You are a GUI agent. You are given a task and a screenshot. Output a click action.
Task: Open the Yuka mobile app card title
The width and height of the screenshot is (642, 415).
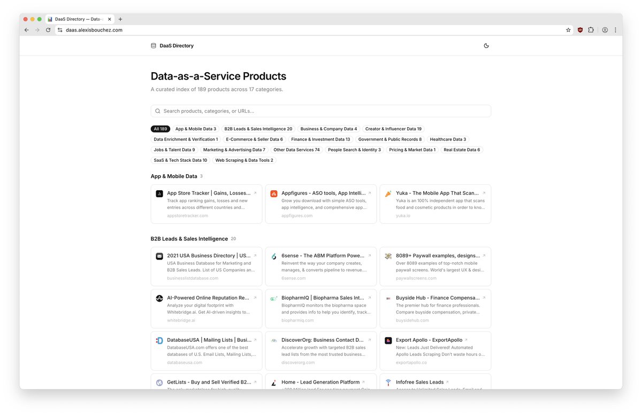(438, 193)
